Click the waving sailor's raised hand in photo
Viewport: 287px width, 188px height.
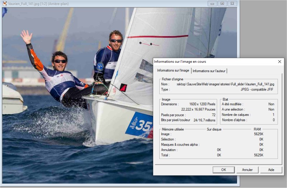25,37
